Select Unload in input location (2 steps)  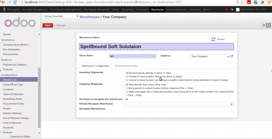(x=127, y=76)
